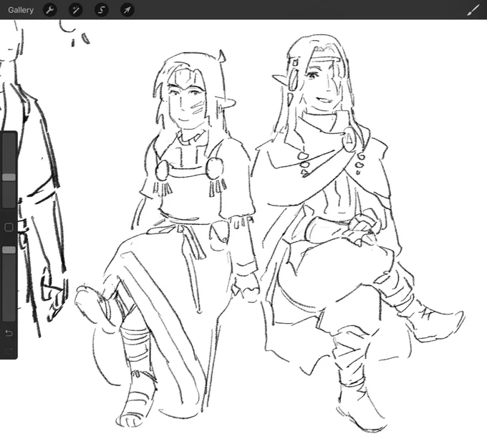Select the Brush tool

pos(473,10)
